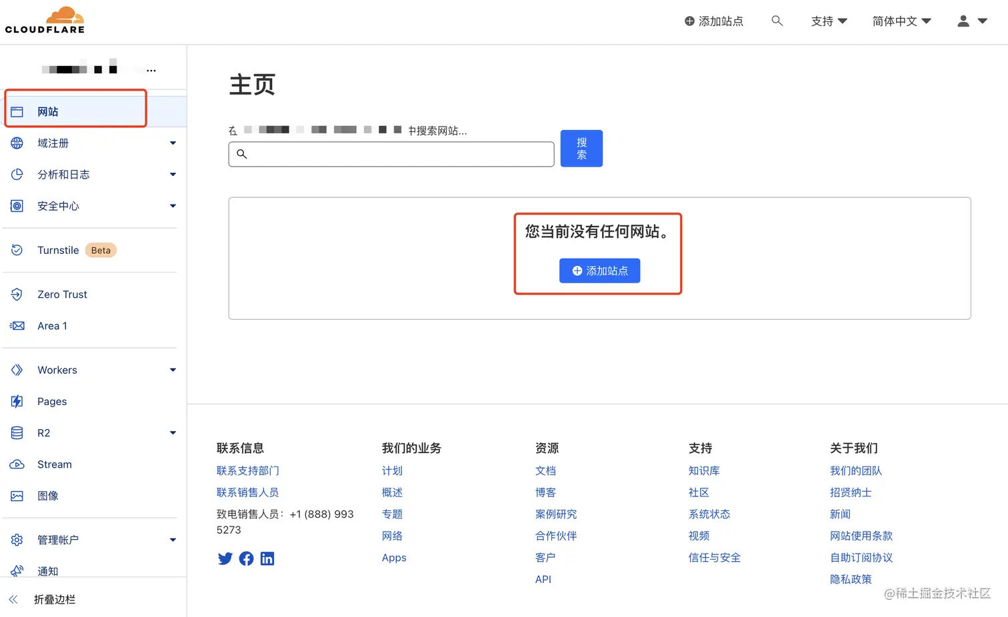Expand the 管理帐户 submenu arrow
The width and height of the screenshot is (1008, 617).
pos(173,540)
